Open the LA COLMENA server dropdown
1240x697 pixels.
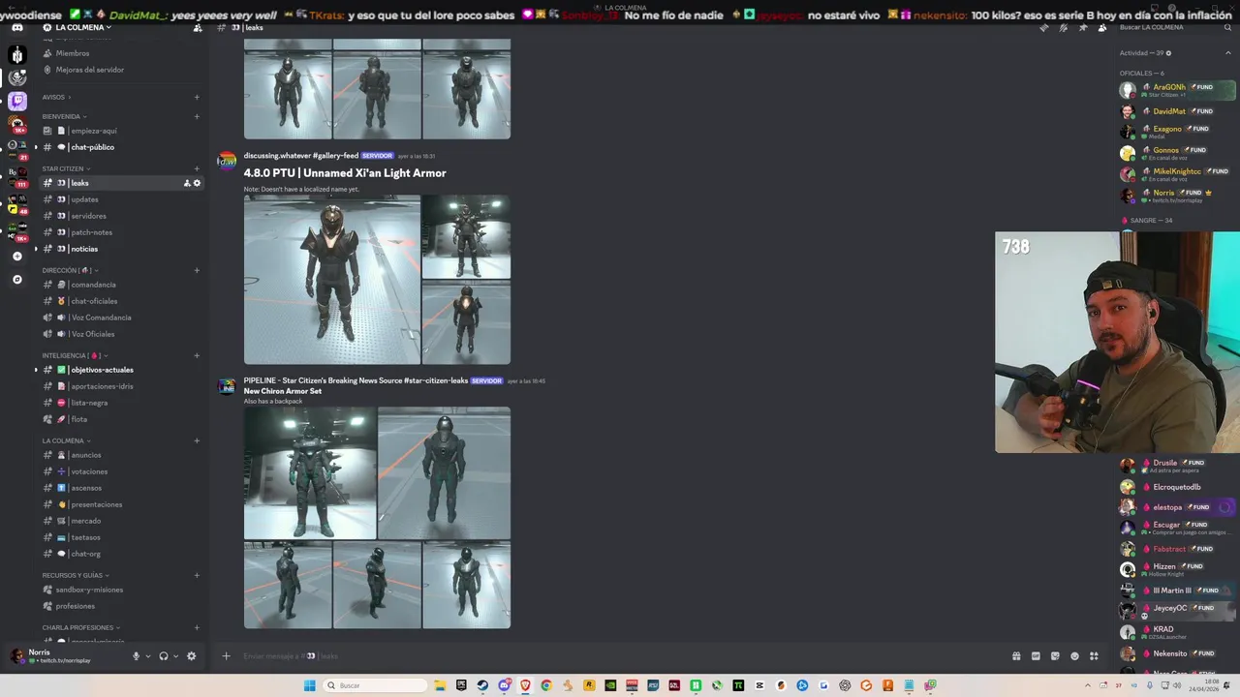point(77,28)
